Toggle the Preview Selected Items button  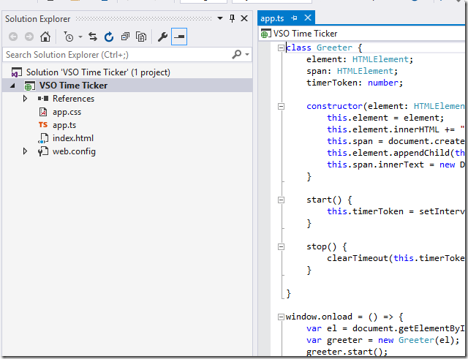179,37
